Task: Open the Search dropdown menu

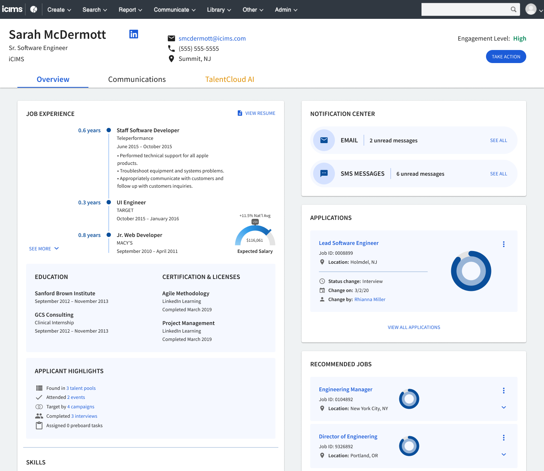Action: point(95,10)
